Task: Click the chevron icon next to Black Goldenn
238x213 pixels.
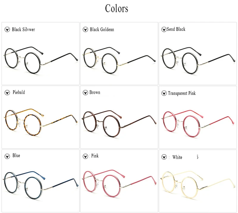Action: point(85,30)
